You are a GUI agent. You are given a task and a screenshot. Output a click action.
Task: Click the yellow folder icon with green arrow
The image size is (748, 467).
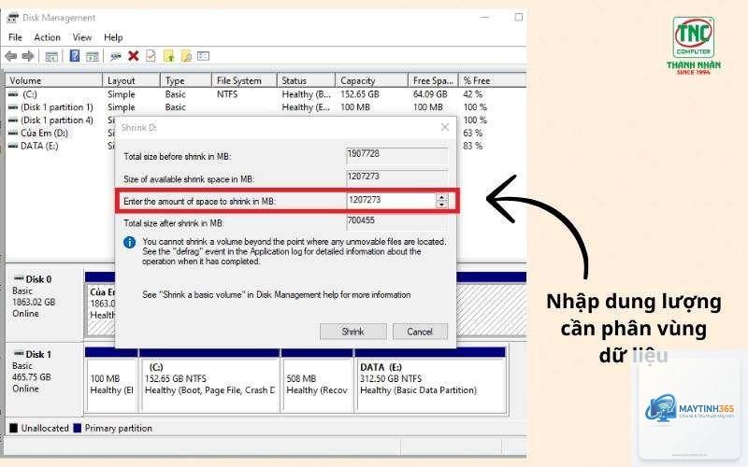click(168, 56)
